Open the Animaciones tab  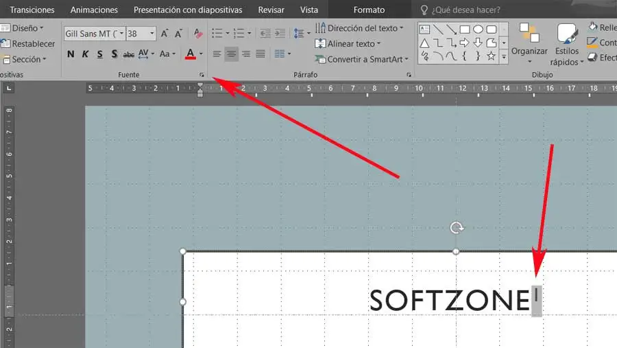click(x=94, y=10)
